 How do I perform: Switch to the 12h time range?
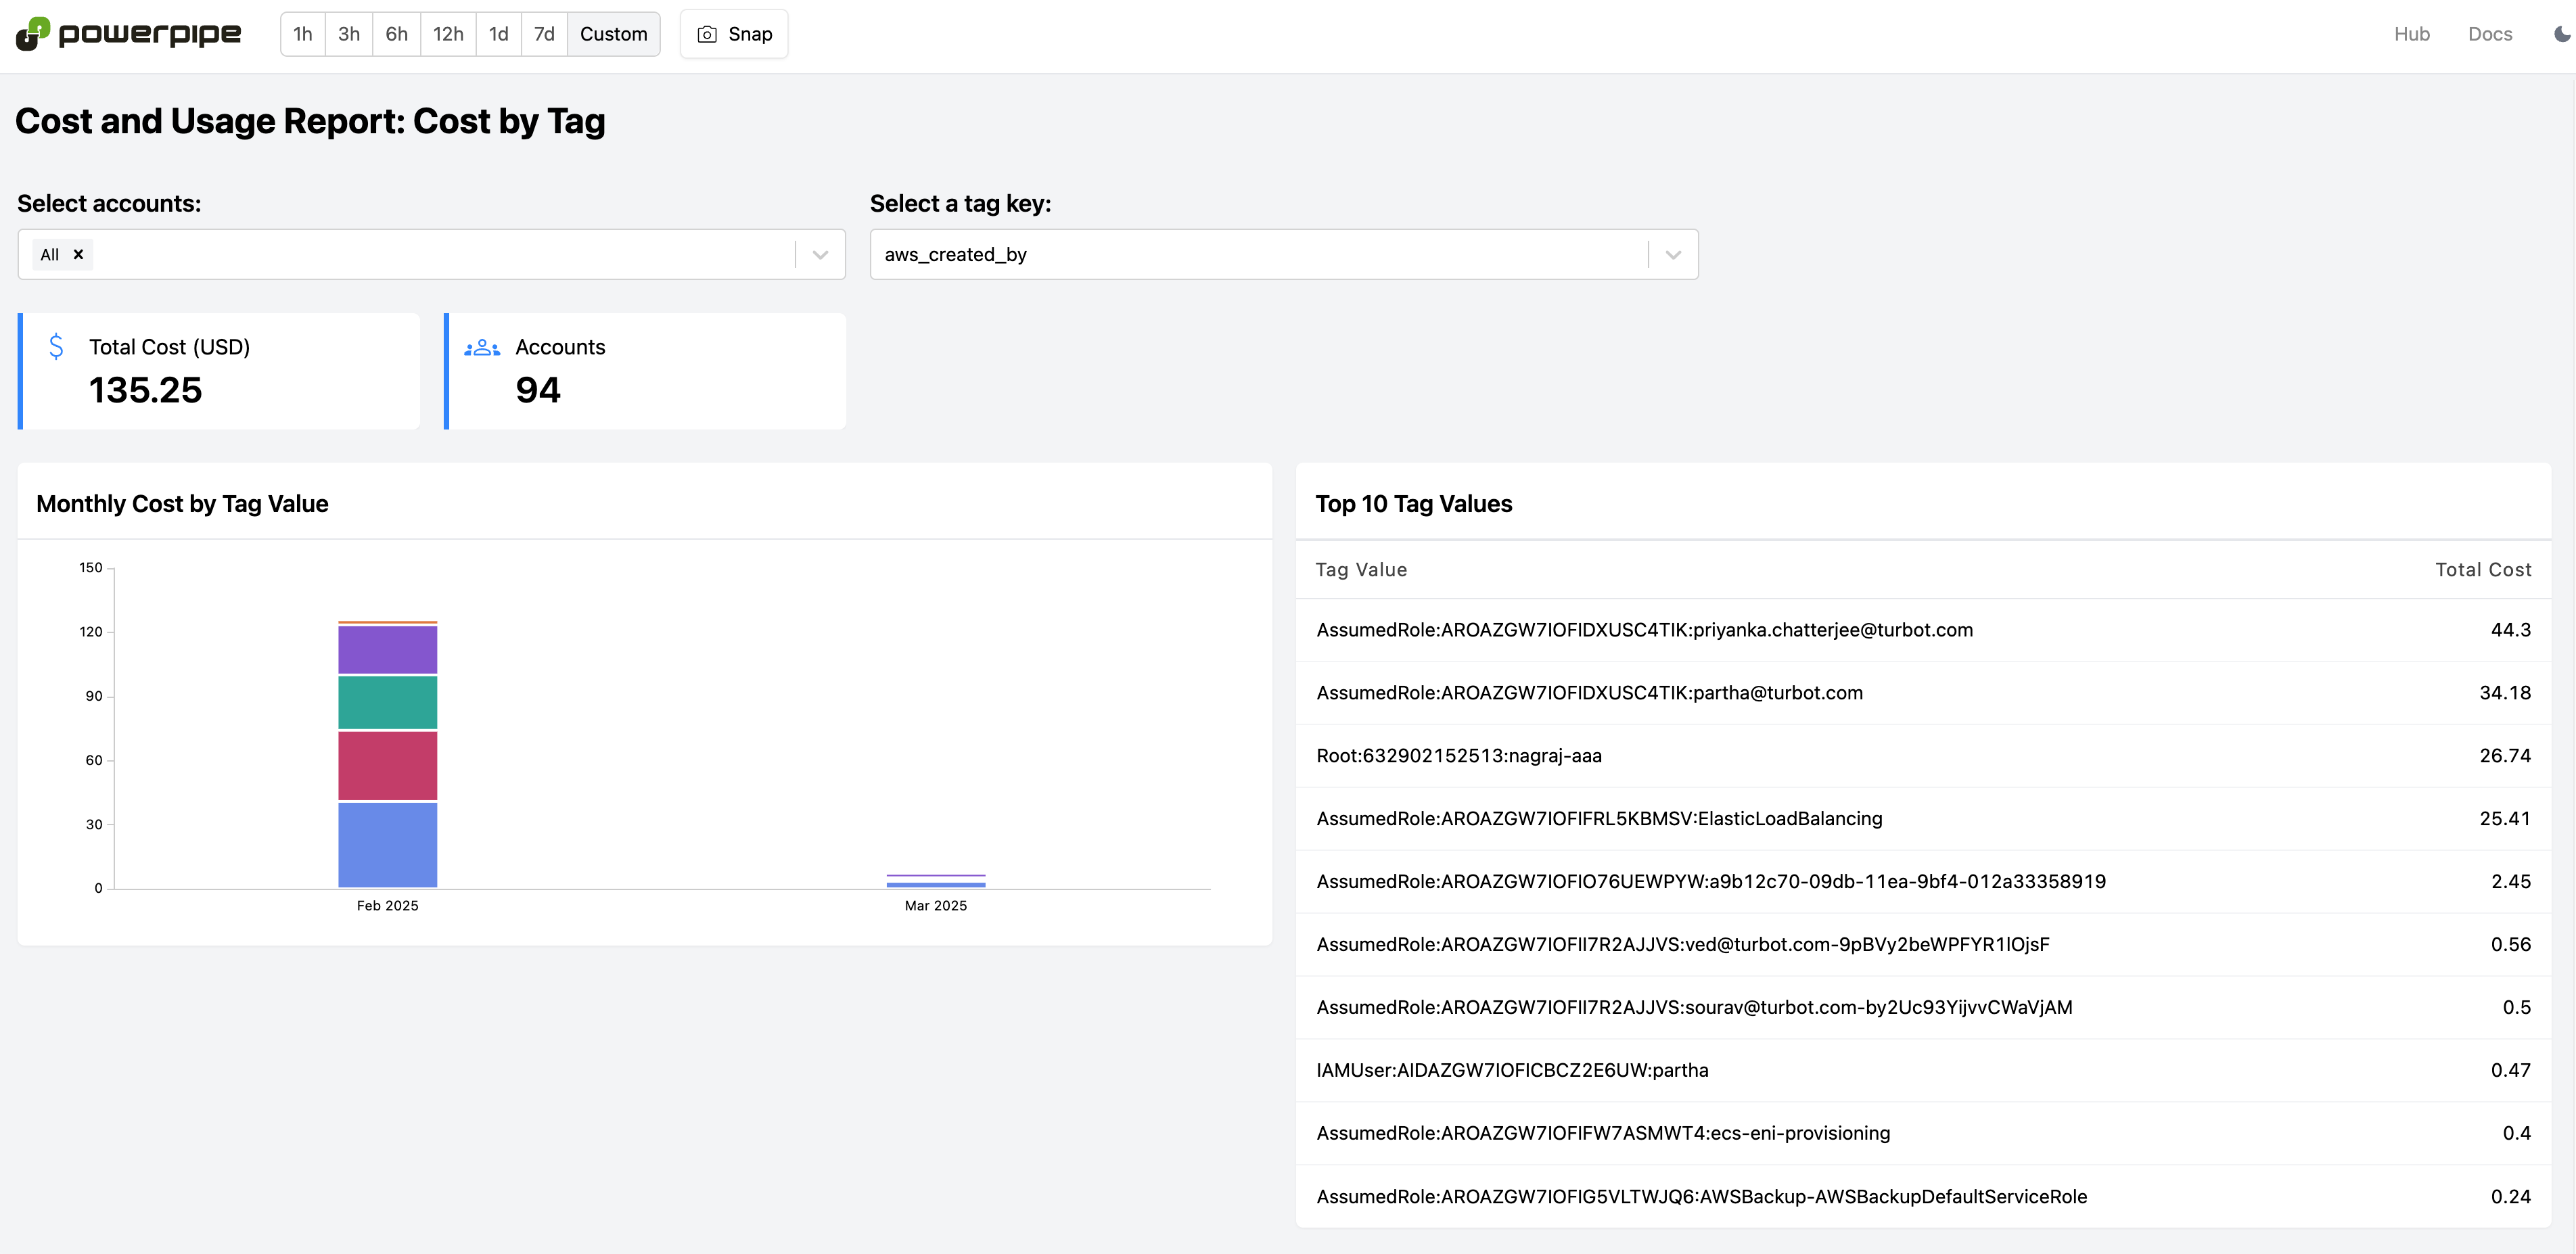click(447, 33)
